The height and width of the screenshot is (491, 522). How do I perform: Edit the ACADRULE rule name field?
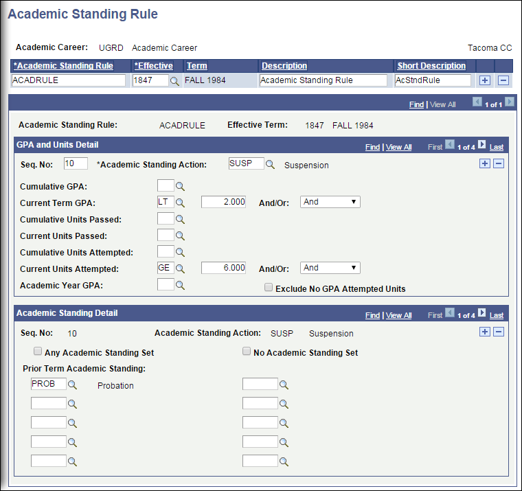click(69, 80)
